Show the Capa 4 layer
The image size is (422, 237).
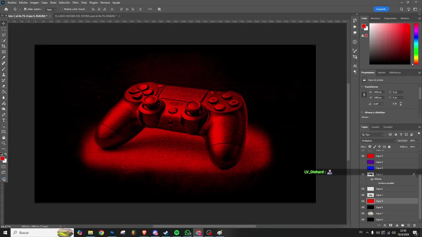[363, 162]
